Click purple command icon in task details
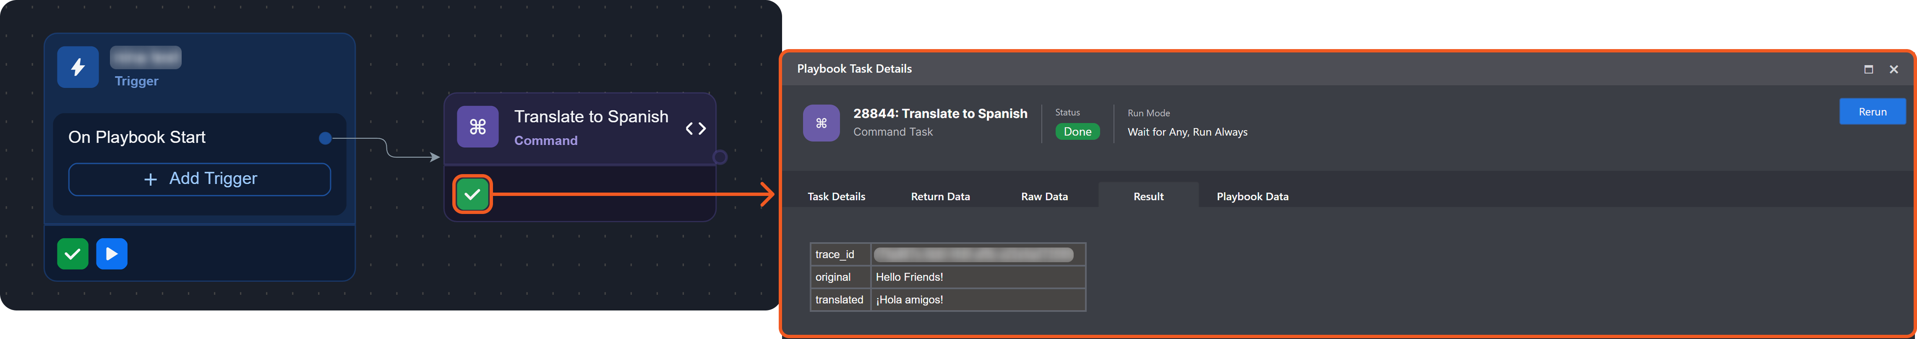The image size is (1917, 339). [821, 123]
